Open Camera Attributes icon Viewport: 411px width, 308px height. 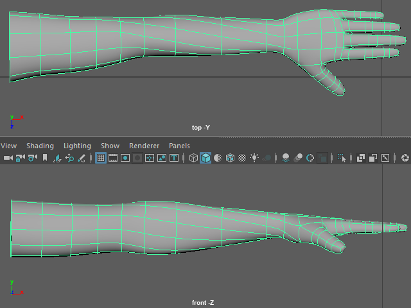pyautogui.click(x=32, y=158)
